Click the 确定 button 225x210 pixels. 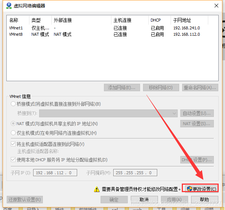click(x=114, y=200)
